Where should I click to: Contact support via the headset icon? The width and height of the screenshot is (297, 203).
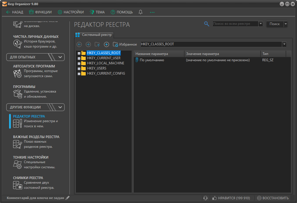205,198
